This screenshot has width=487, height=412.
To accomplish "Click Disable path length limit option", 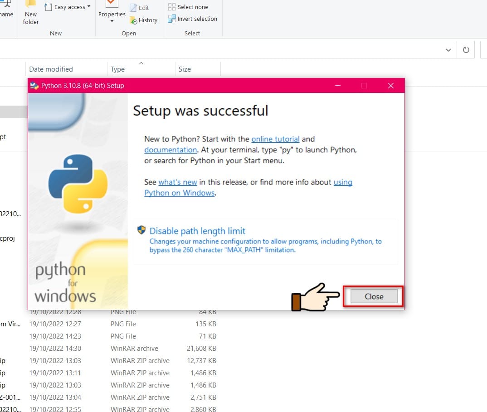I will 266,241.
